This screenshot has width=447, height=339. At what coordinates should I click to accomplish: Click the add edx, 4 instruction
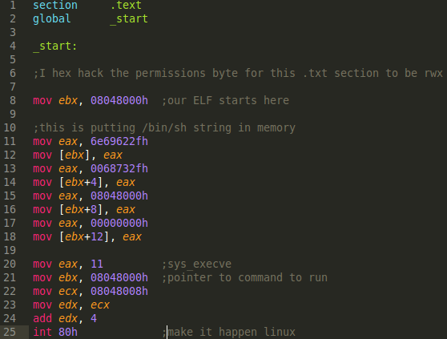tap(65, 318)
